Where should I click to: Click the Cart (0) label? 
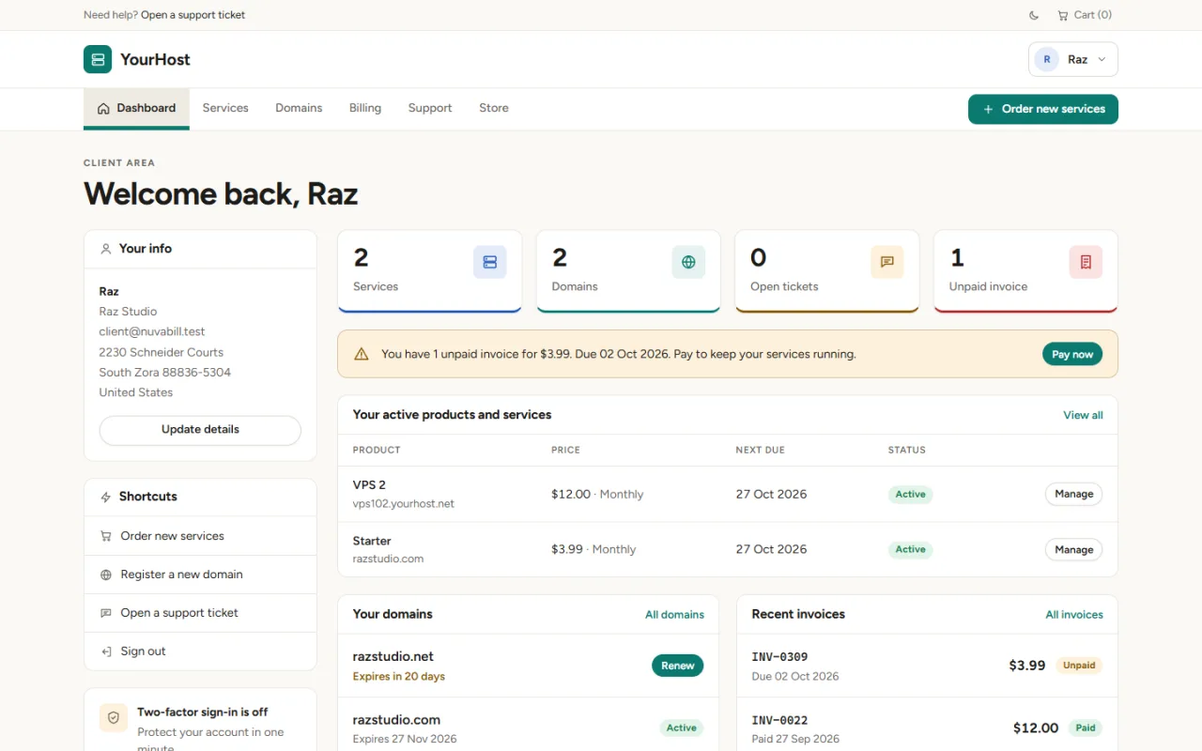(x=1093, y=15)
